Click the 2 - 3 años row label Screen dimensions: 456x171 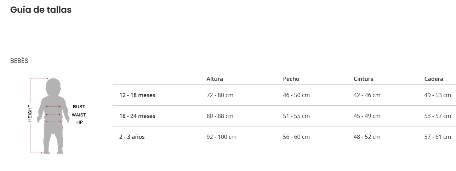click(x=132, y=137)
